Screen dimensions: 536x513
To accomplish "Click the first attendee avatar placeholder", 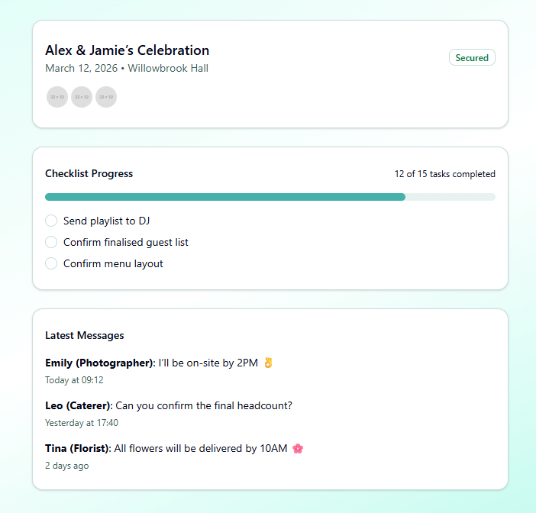I will [57, 97].
